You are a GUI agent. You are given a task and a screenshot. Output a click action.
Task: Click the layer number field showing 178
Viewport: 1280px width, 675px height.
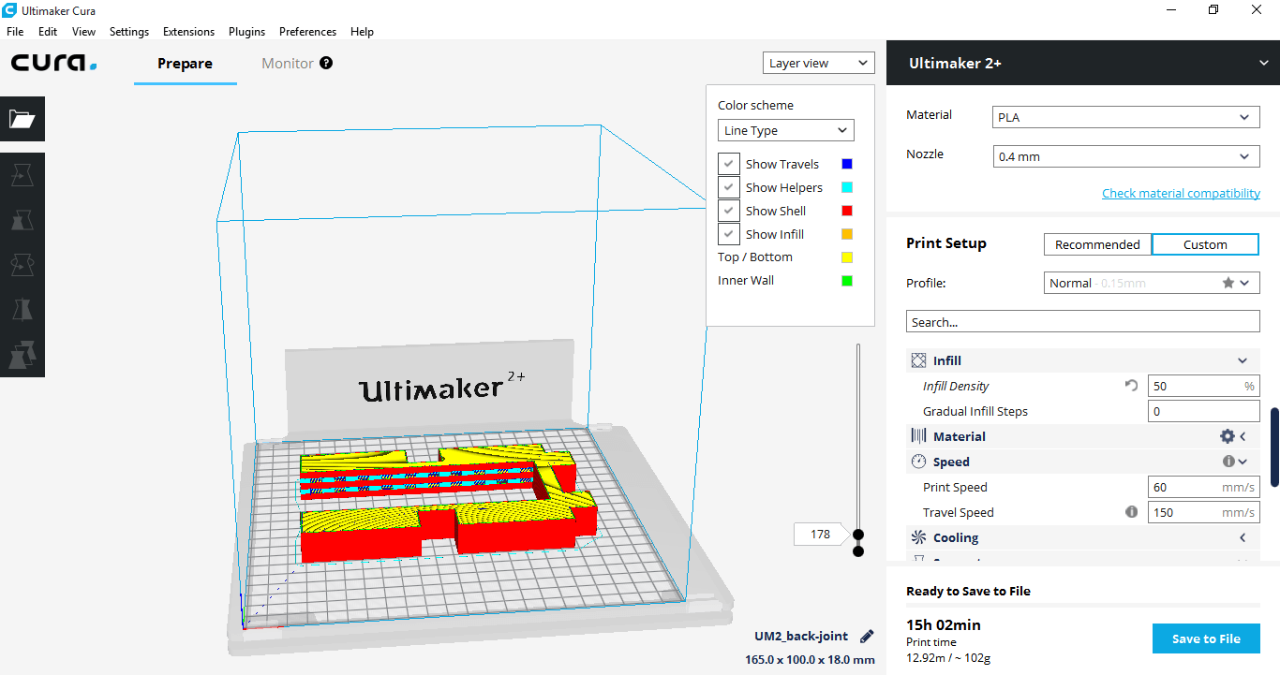pos(820,535)
